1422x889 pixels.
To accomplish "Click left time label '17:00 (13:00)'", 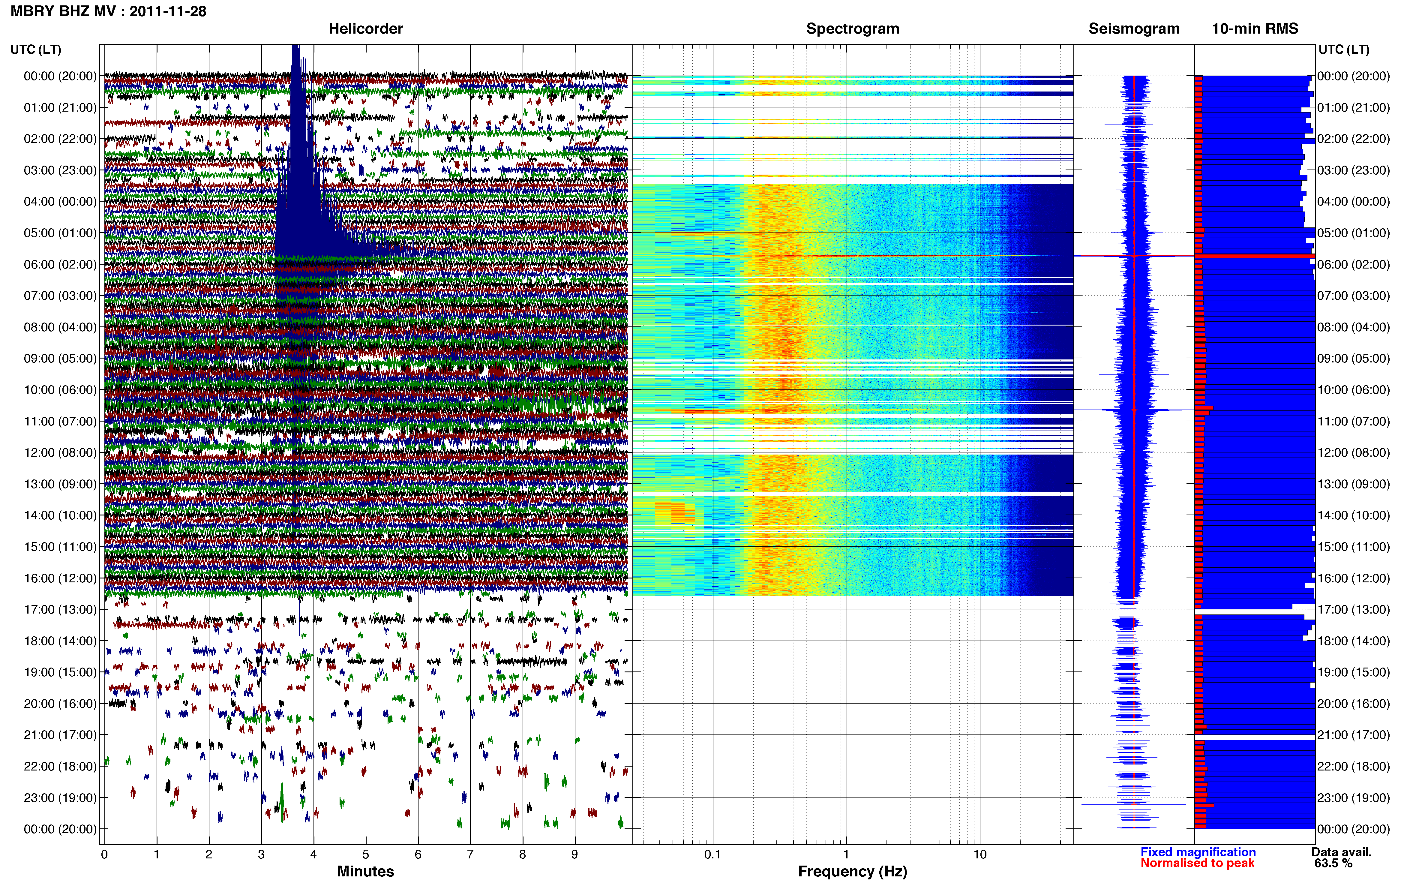I will tap(60, 609).
